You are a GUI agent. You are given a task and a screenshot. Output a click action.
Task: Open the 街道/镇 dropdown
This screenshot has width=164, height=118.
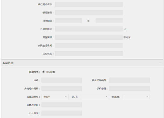(136, 97)
